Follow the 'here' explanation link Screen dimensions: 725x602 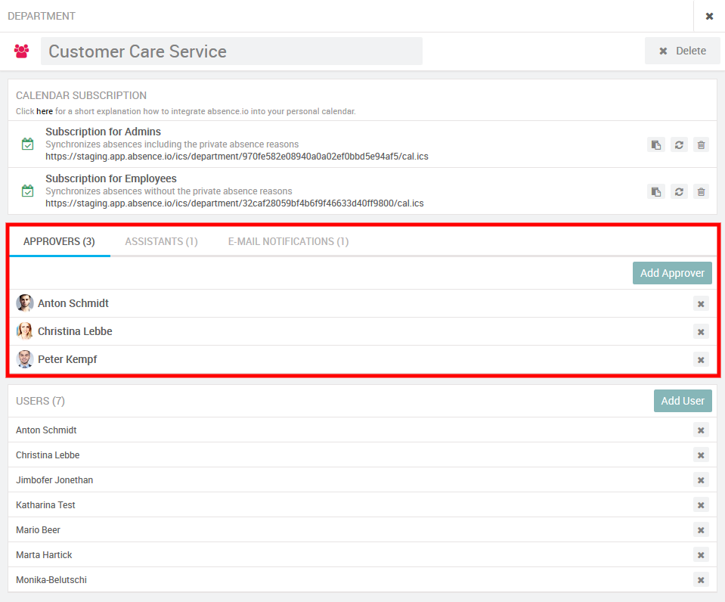45,111
